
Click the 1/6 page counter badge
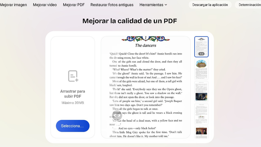(201, 54)
